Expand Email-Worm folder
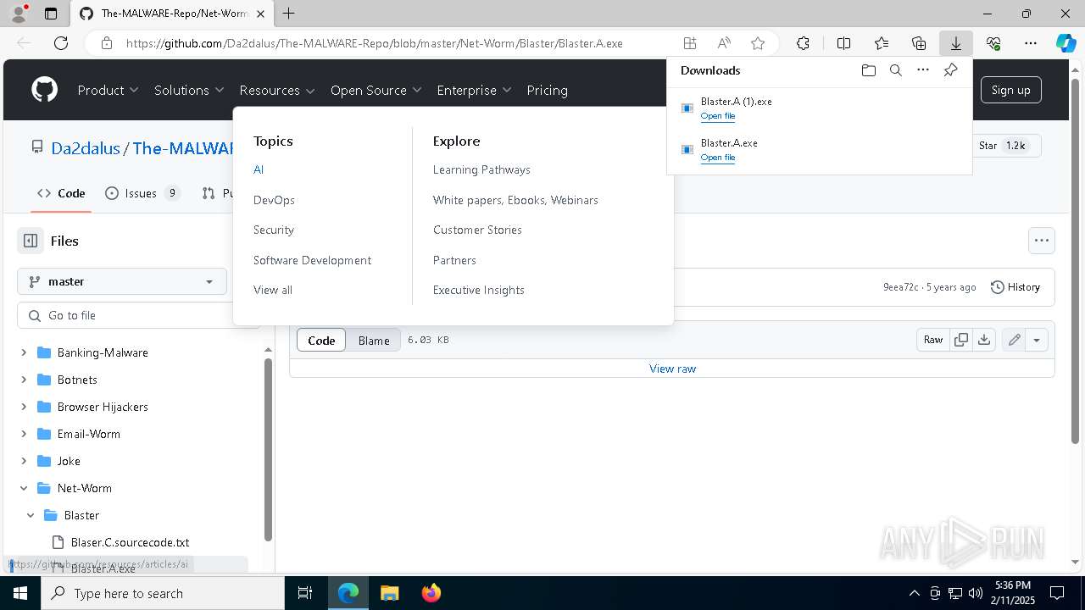Screen dimensions: 1085x610 click(x=24, y=434)
